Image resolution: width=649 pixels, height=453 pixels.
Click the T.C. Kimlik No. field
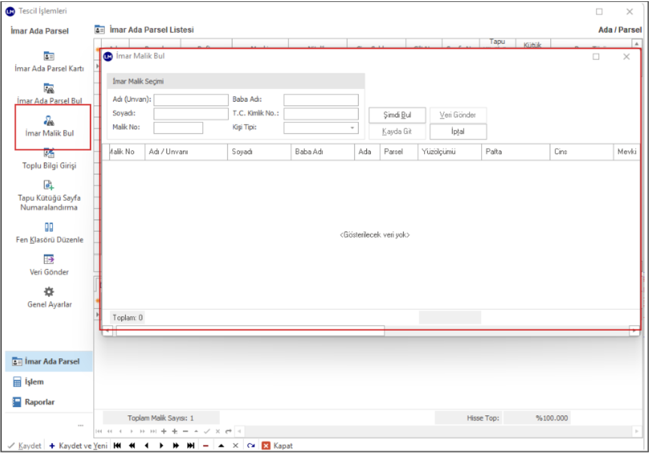pyautogui.click(x=320, y=114)
